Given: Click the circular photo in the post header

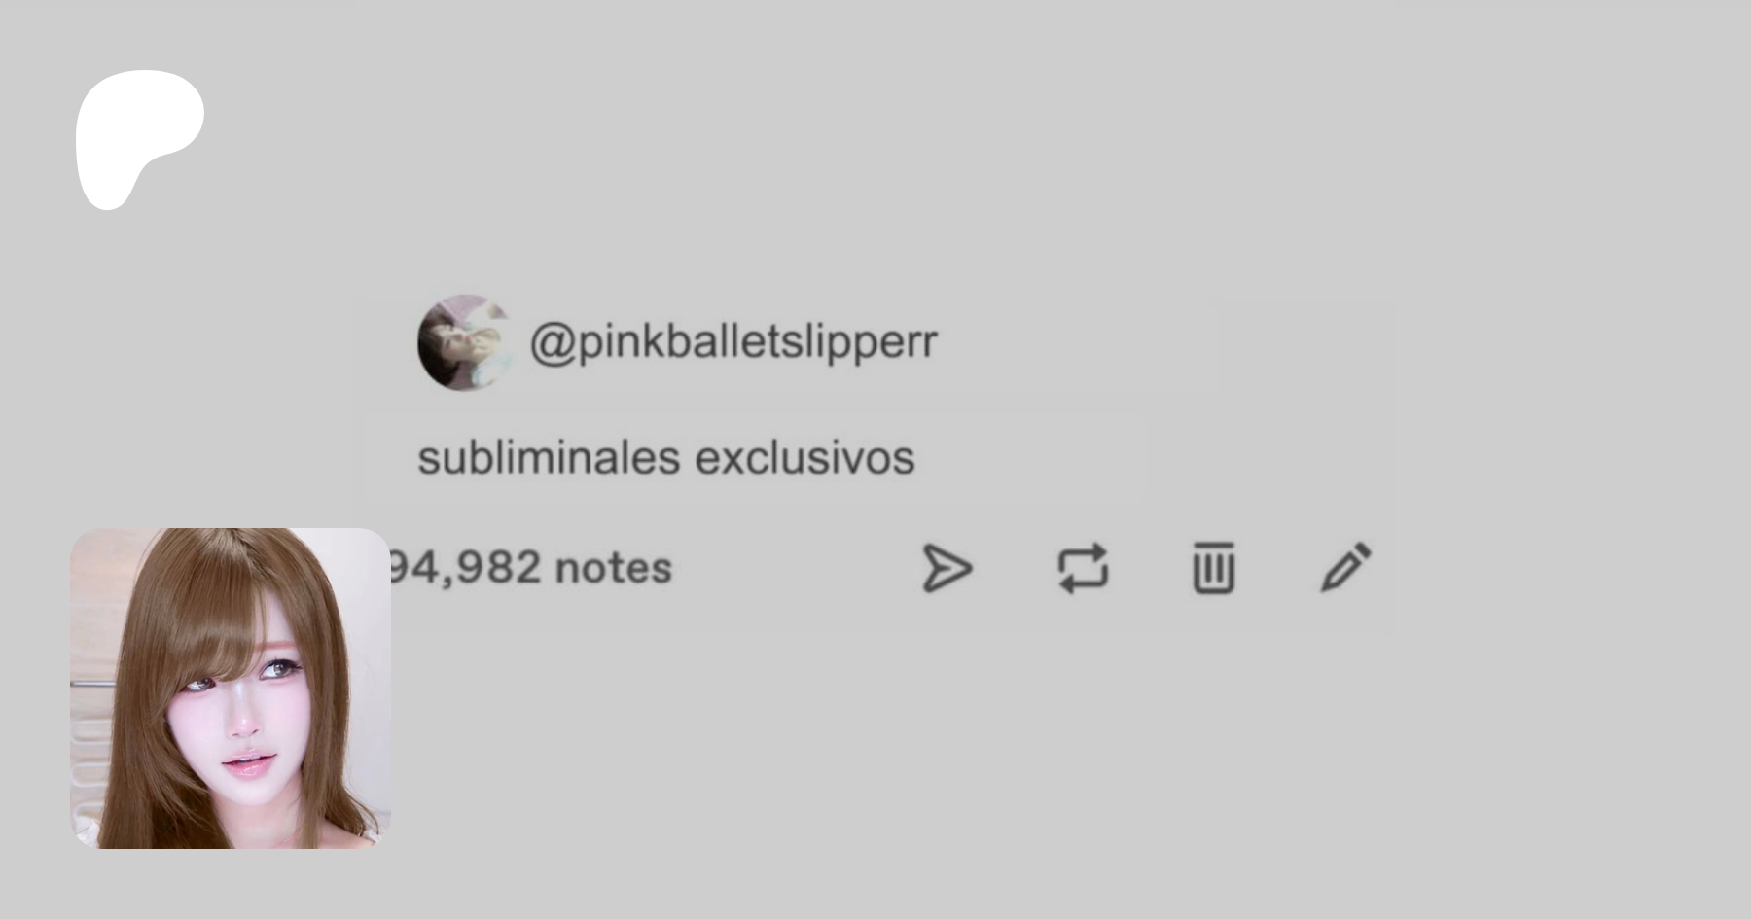Looking at the screenshot, I should (465, 343).
